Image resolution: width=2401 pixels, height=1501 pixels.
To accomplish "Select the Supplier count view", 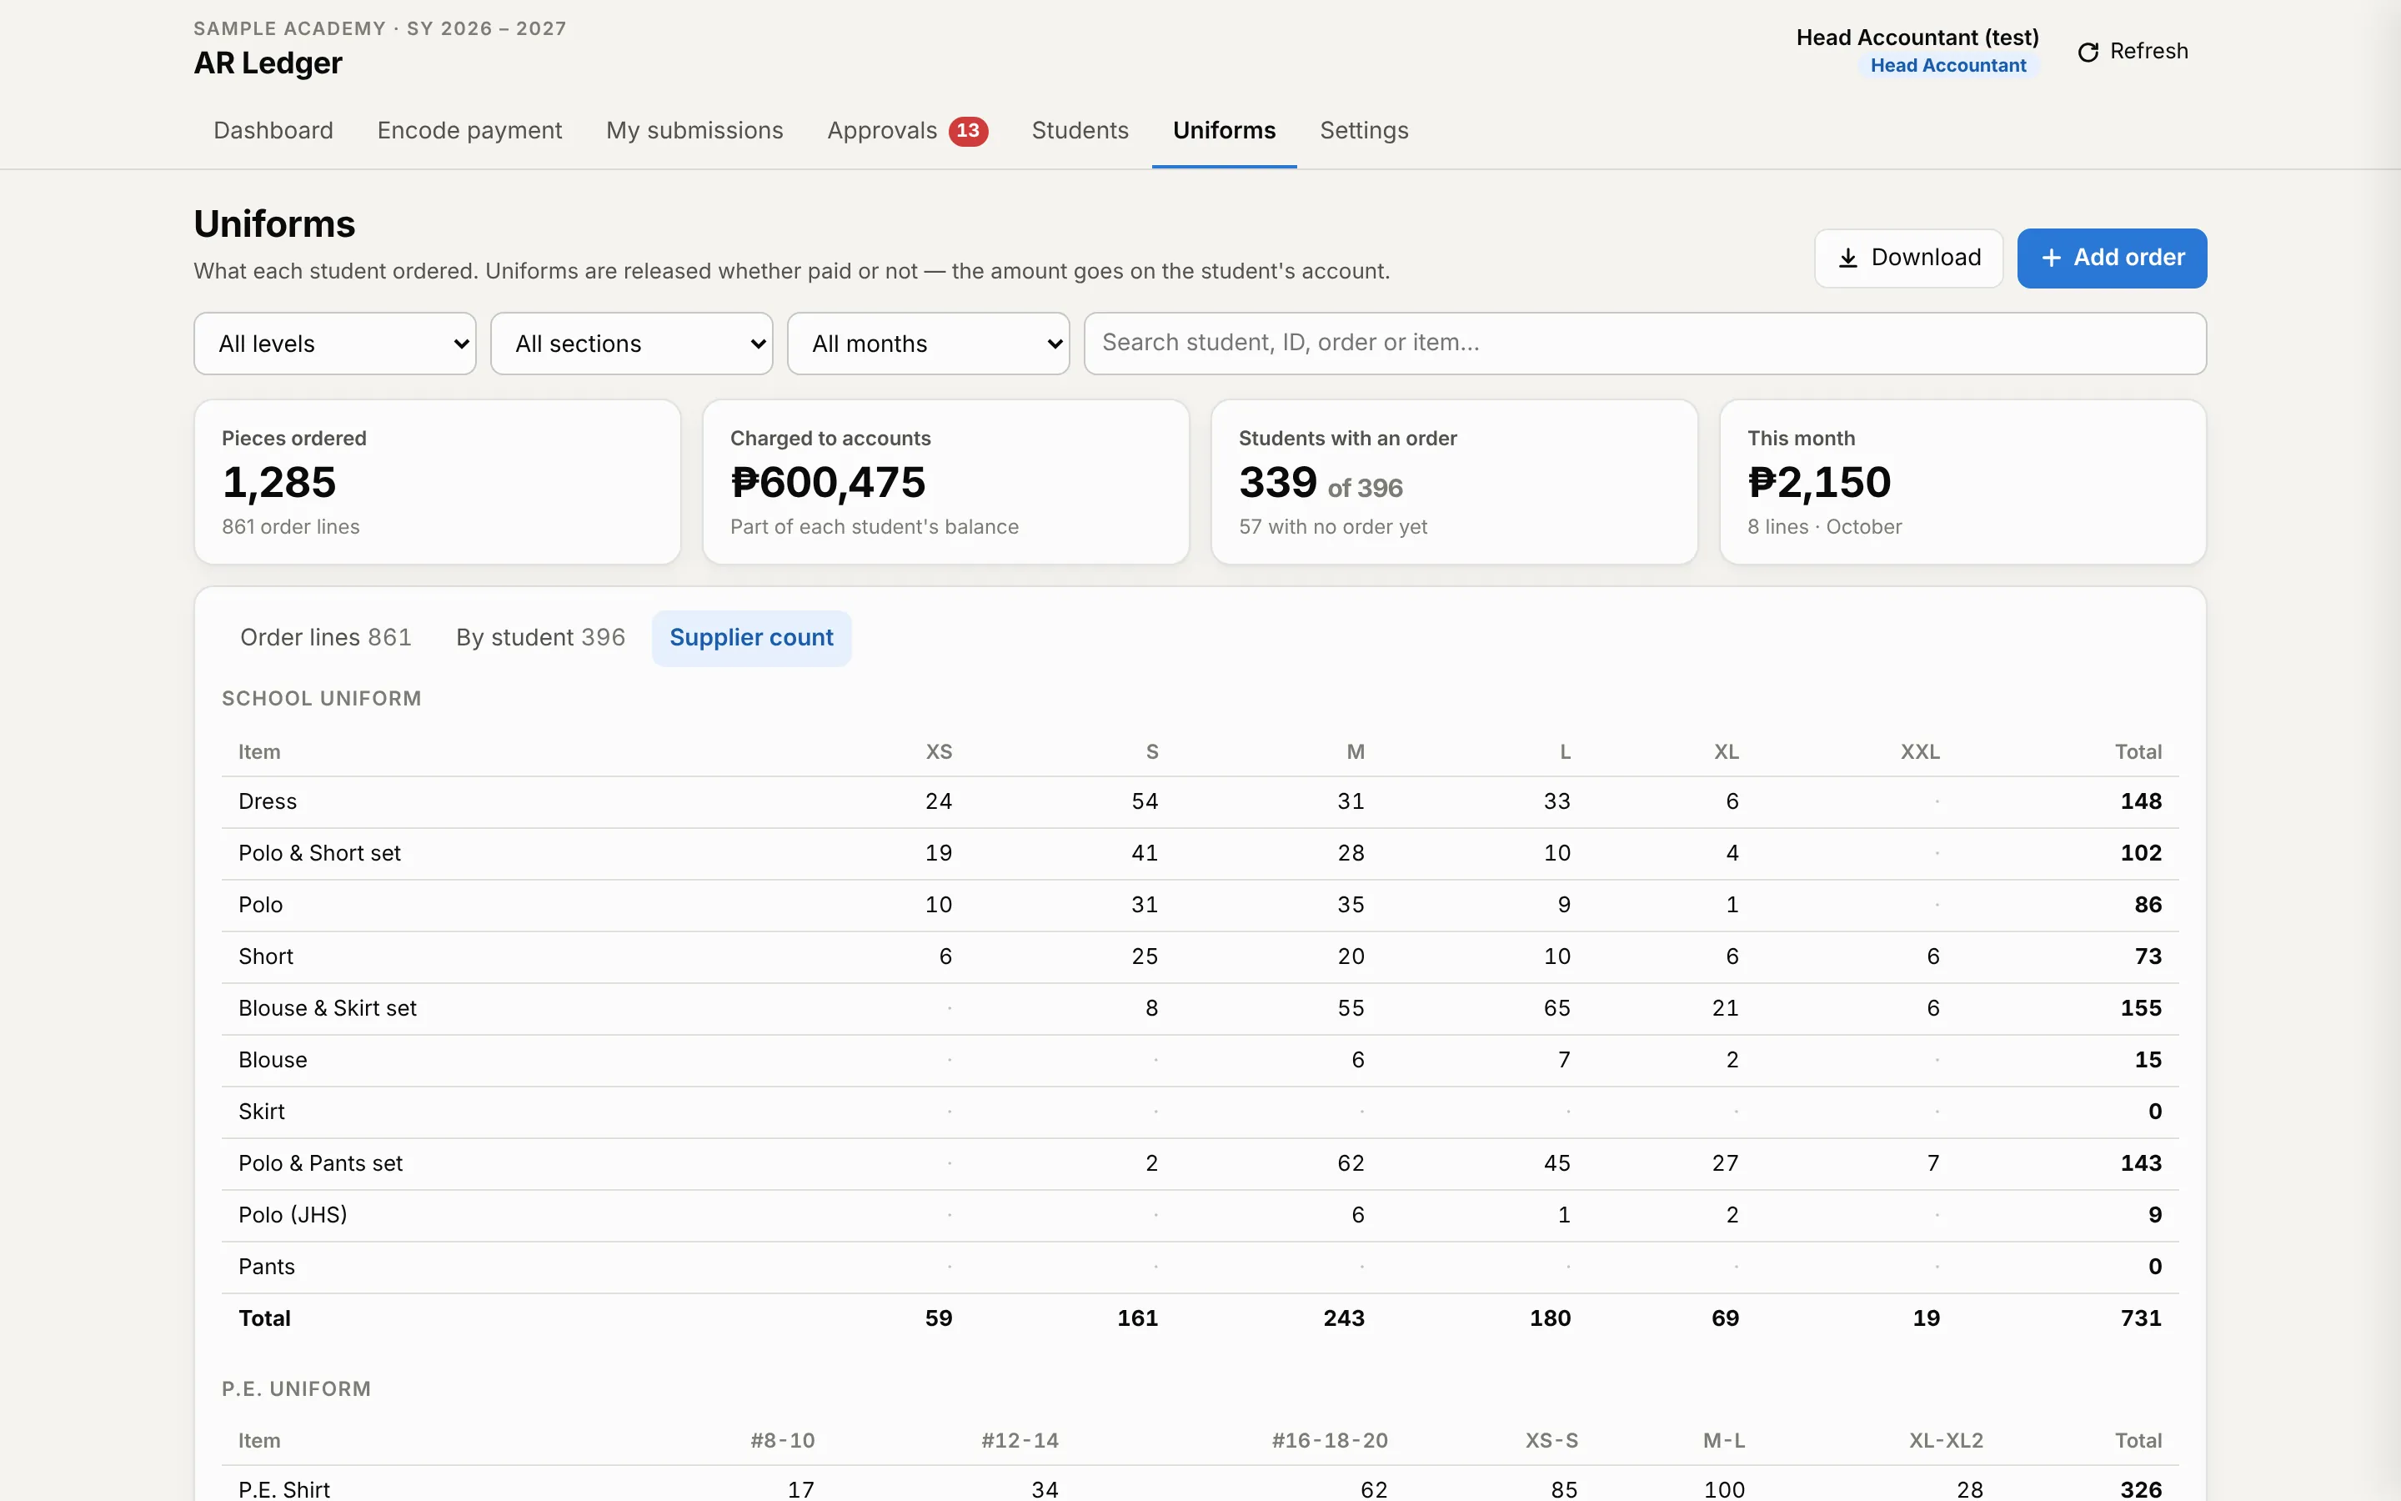I will pos(751,637).
